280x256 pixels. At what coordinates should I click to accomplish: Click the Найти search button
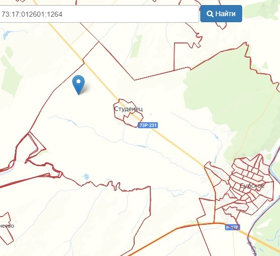pos(221,14)
